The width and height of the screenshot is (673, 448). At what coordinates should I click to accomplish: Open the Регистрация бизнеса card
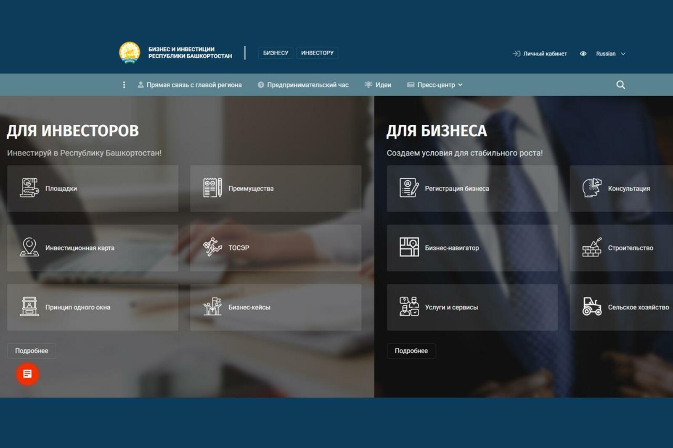472,188
